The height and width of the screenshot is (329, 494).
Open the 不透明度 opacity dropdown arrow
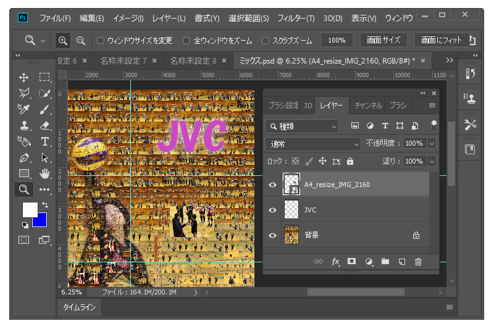(432, 144)
